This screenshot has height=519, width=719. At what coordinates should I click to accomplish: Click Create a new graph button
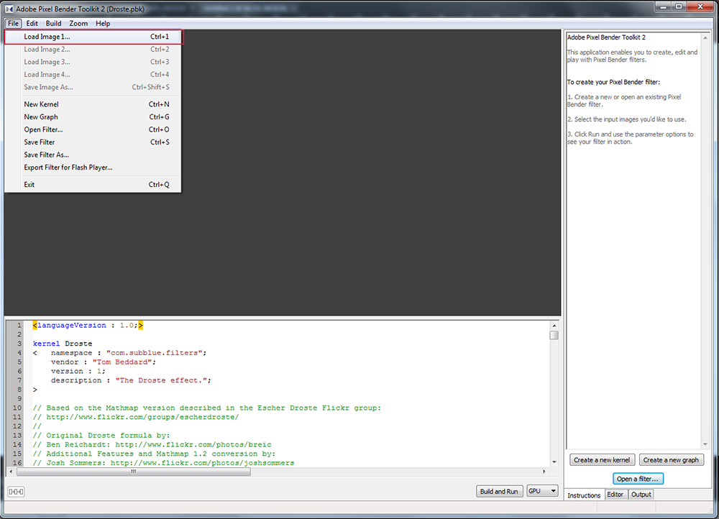[671, 460]
